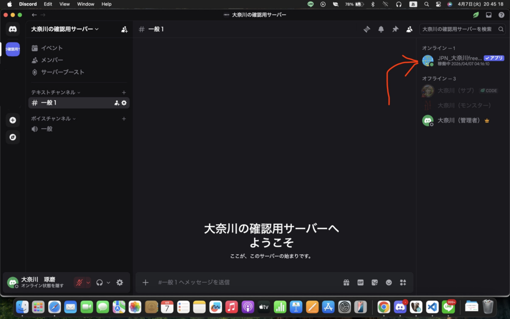The image size is (510, 319).
Task: Open the threads icon in channel header
Action: [367, 29]
